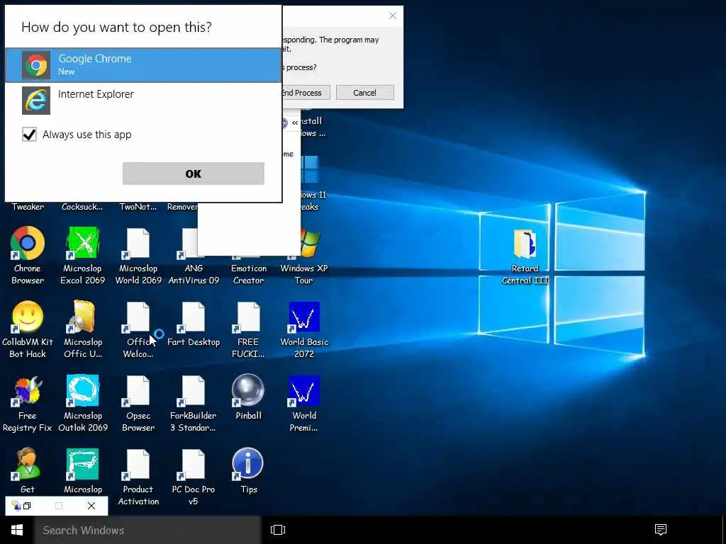Select the Microslop shortcut with green P icon

click(x=83, y=470)
